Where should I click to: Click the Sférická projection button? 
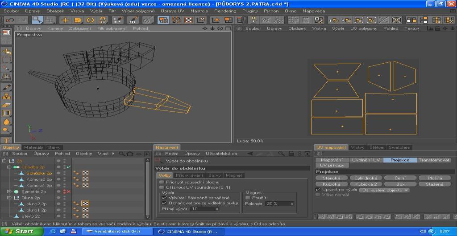[x=332, y=178]
